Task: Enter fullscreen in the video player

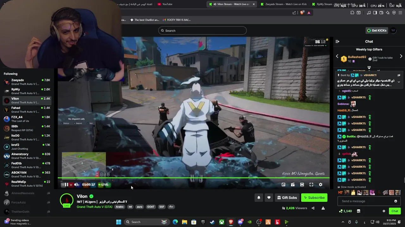Action: pos(311,184)
